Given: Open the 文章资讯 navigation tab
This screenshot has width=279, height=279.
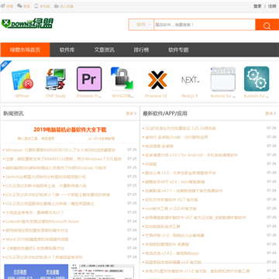Looking at the screenshot, I should pos(104,50).
